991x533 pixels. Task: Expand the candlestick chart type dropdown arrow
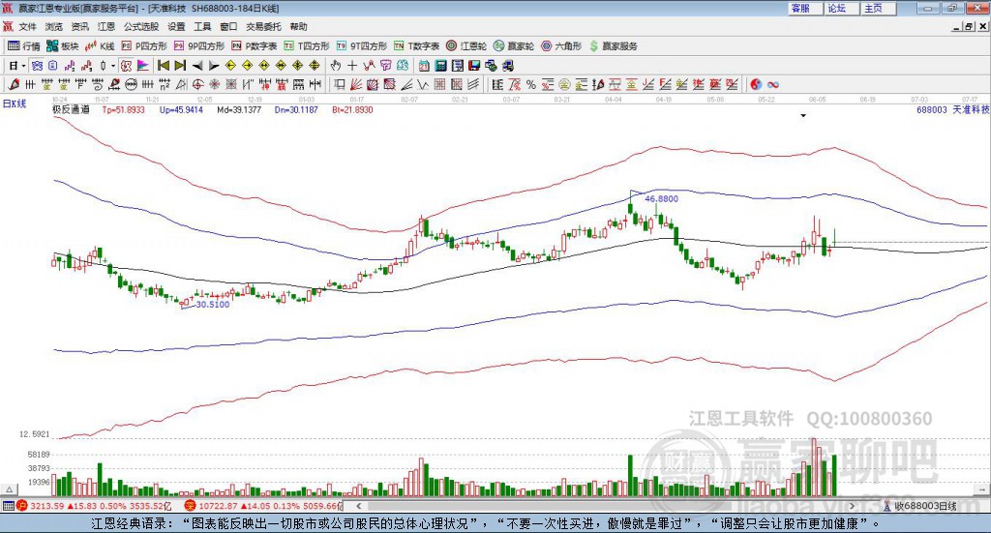113,66
